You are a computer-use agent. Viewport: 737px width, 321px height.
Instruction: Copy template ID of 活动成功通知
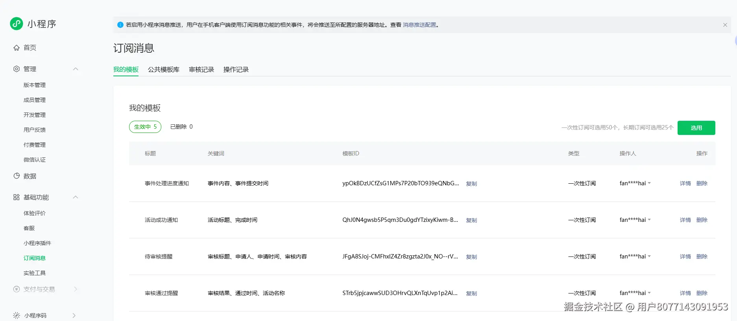pos(471,220)
